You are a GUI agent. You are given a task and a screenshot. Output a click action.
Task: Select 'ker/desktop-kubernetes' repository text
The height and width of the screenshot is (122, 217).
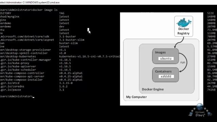pos(18,57)
